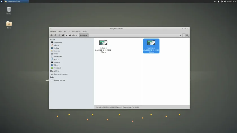Open Imagens in the sidebar

coord(56,62)
